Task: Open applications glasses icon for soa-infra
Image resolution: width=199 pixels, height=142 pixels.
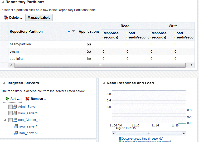Action: (x=89, y=59)
